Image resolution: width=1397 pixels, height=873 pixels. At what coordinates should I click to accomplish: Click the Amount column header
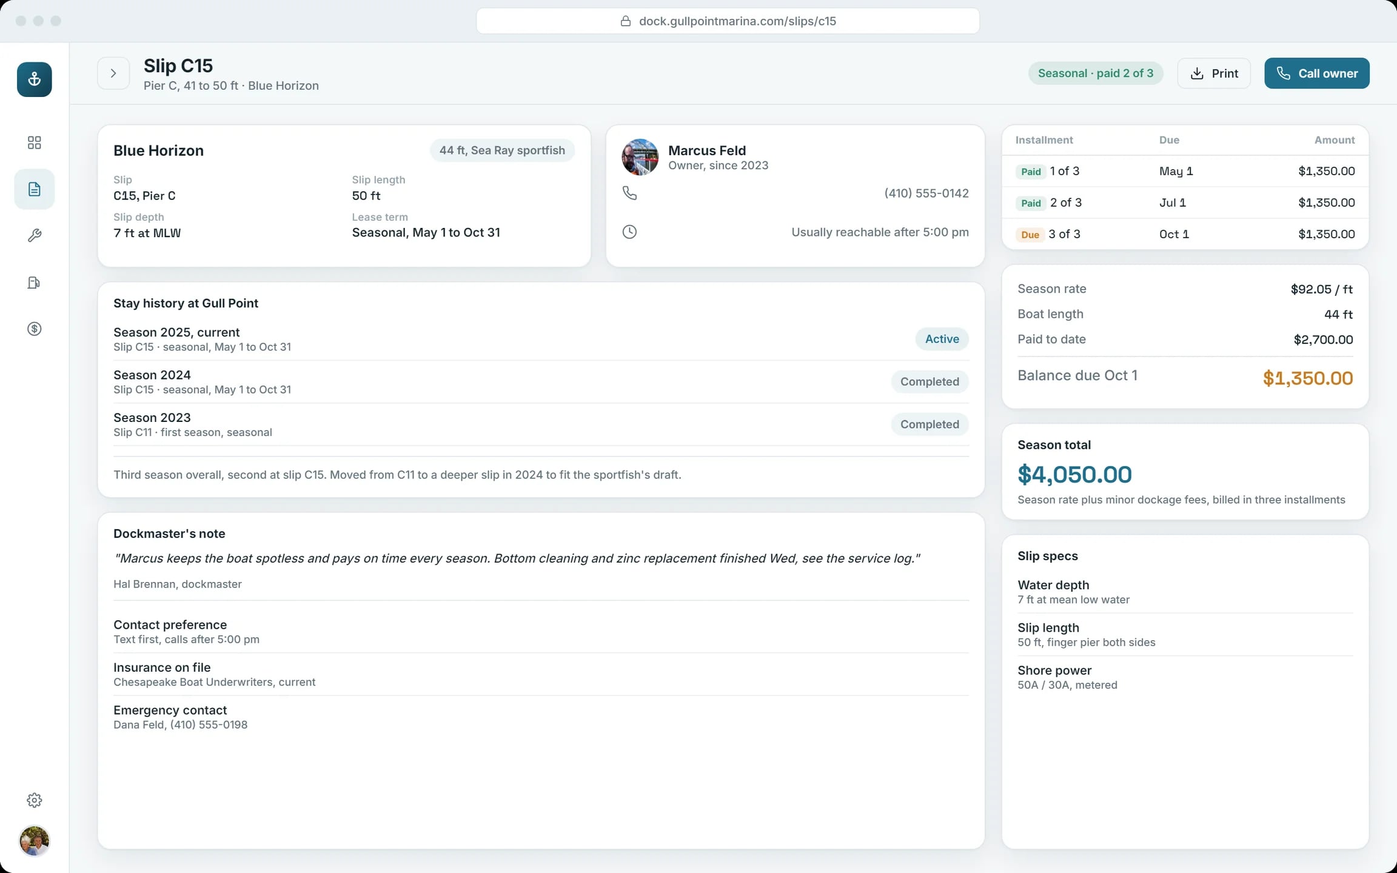tap(1335, 140)
